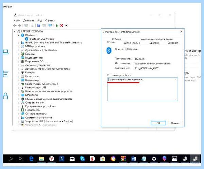This screenshot has height=169, width=204.
Task: Select Устройства HID (Human Interface Devices) row
Action: tap(49, 121)
